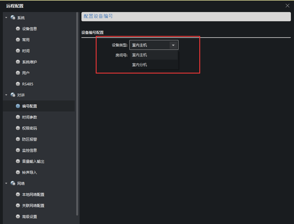Click the gear icon beside 防区报警
Image resolution: width=294 pixels, height=224 pixels.
click(18, 139)
